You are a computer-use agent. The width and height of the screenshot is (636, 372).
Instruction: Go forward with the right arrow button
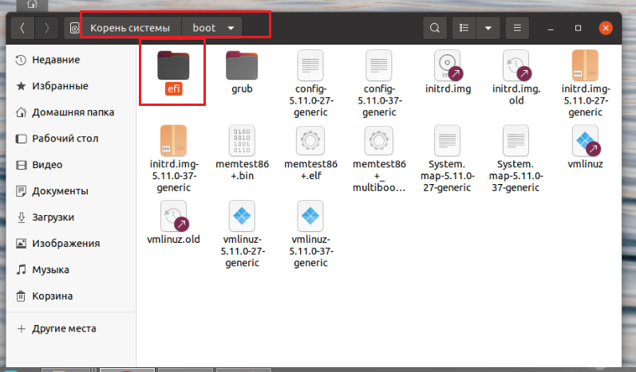(x=46, y=28)
